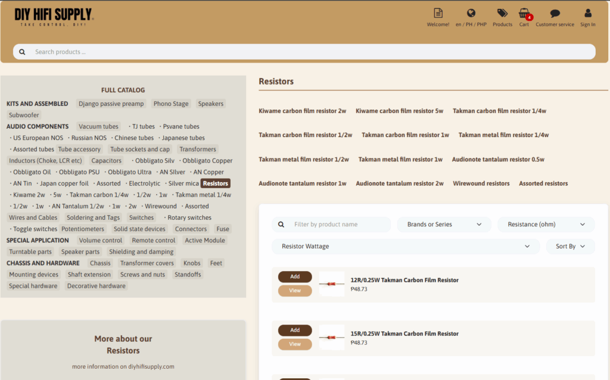Add the 12R/0.25W Takman resistor
610x380 pixels.
click(x=295, y=277)
